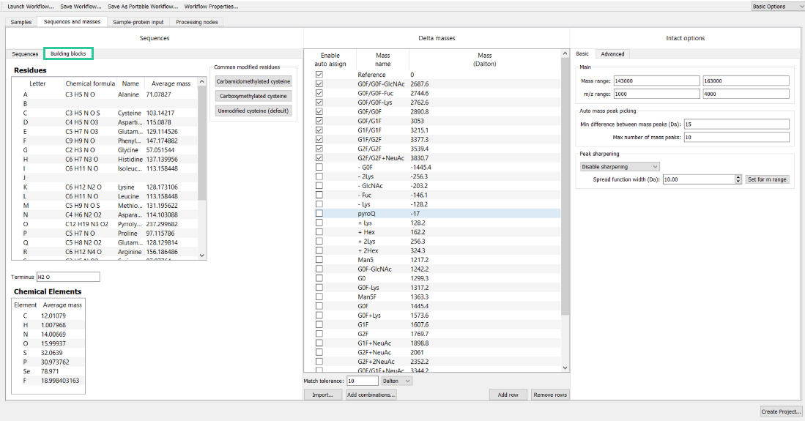Switch to the Samples tab
The height and width of the screenshot is (421, 805).
click(x=21, y=22)
